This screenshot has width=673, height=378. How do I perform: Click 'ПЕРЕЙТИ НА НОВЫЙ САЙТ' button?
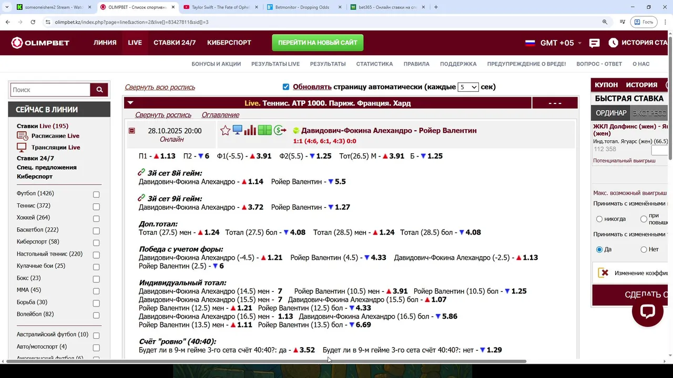[318, 43]
